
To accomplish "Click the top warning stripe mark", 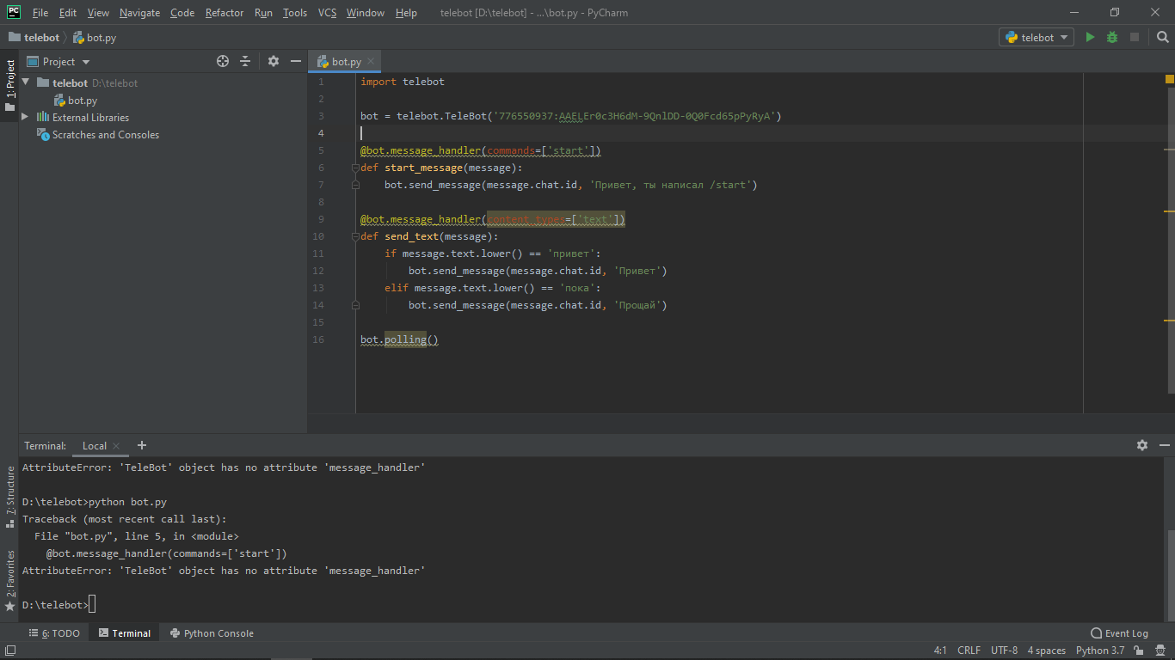I will (x=1169, y=148).
